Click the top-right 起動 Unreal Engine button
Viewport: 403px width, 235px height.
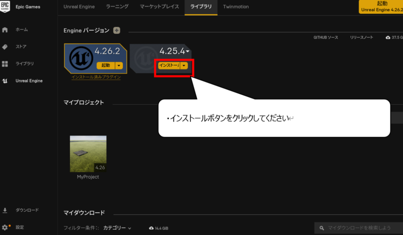tap(381, 7)
